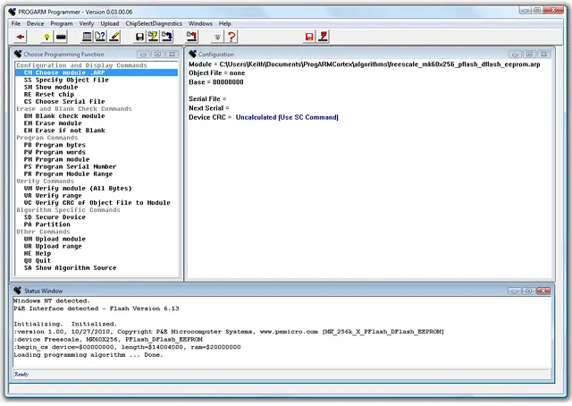The width and height of the screenshot is (572, 406).
Task: Select 'PB Program bytes' command
Action: click(55, 145)
